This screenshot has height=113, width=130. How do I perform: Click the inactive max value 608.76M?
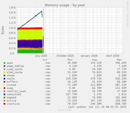(121, 104)
